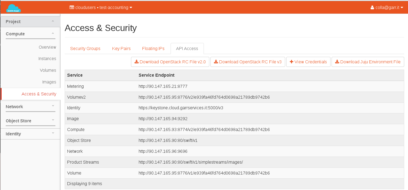
Task: Open the Images page
Action: click(49, 82)
